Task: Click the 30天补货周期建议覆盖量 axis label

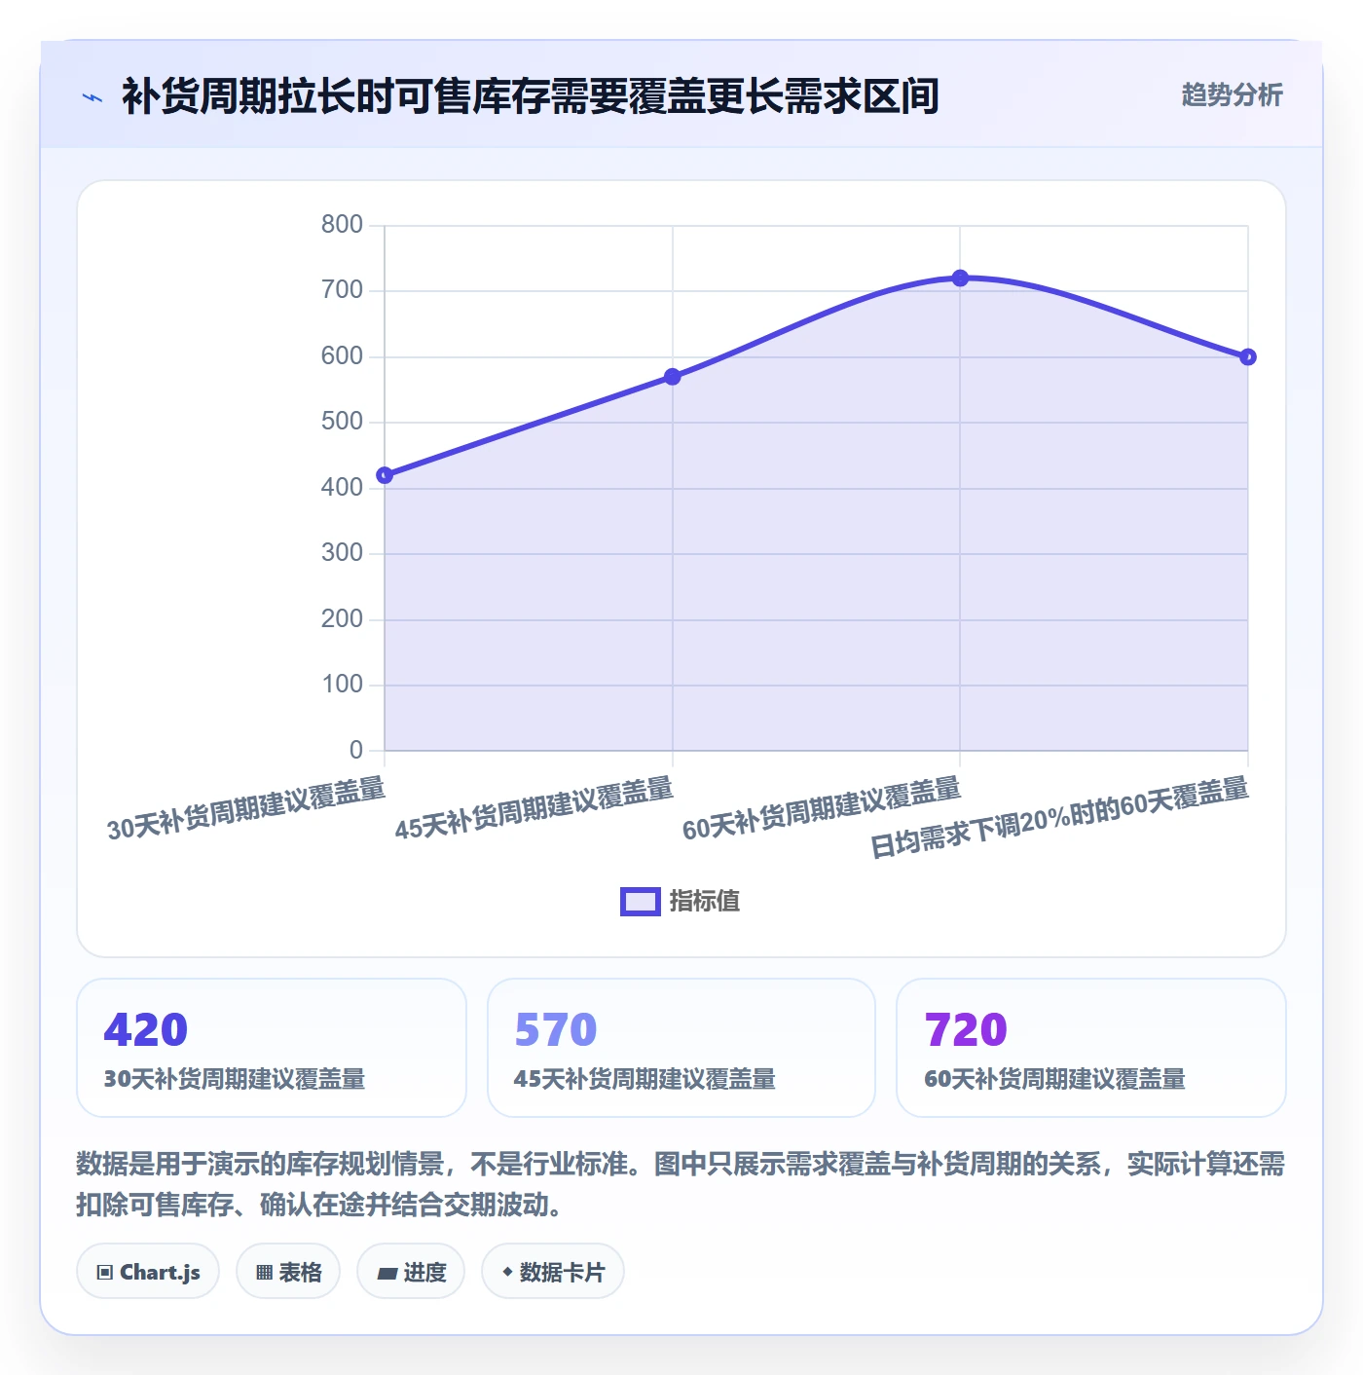Action: click(x=246, y=808)
